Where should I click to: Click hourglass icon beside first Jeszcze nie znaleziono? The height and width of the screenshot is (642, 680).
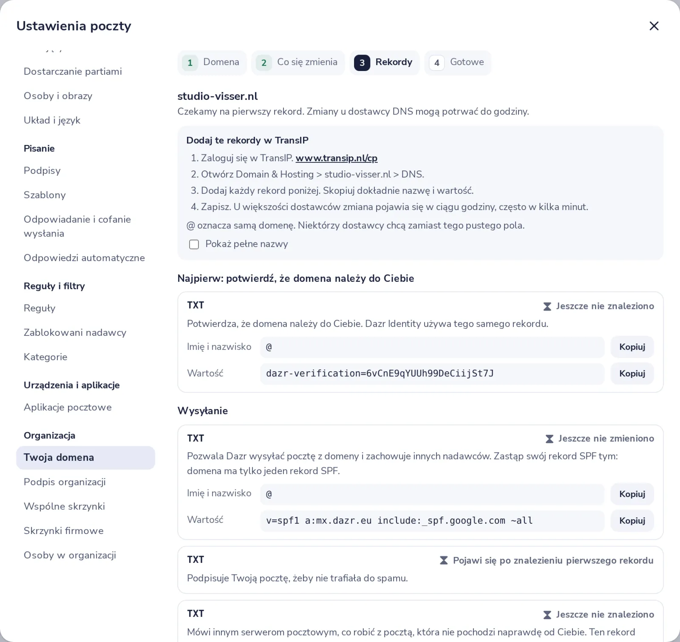click(x=547, y=307)
